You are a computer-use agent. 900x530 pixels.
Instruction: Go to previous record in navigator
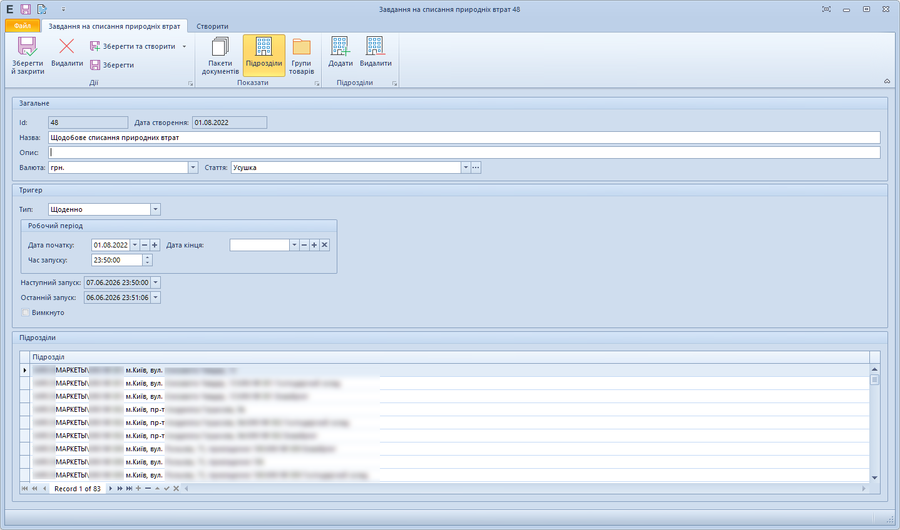[44, 489]
